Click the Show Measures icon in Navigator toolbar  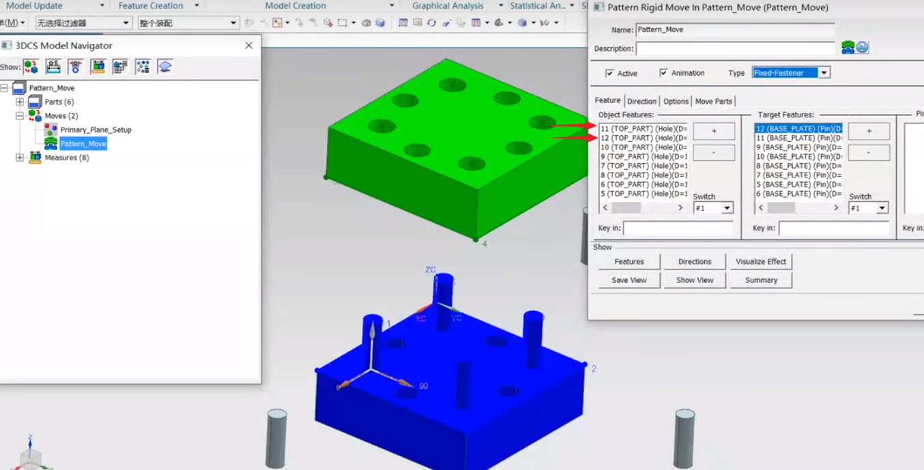(x=98, y=66)
